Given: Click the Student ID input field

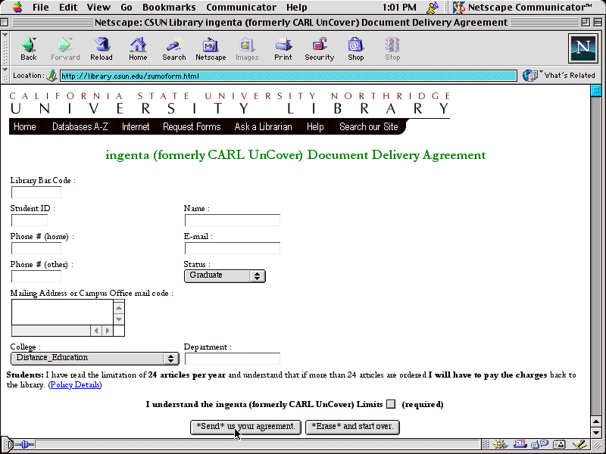Looking at the screenshot, I should (x=30, y=220).
